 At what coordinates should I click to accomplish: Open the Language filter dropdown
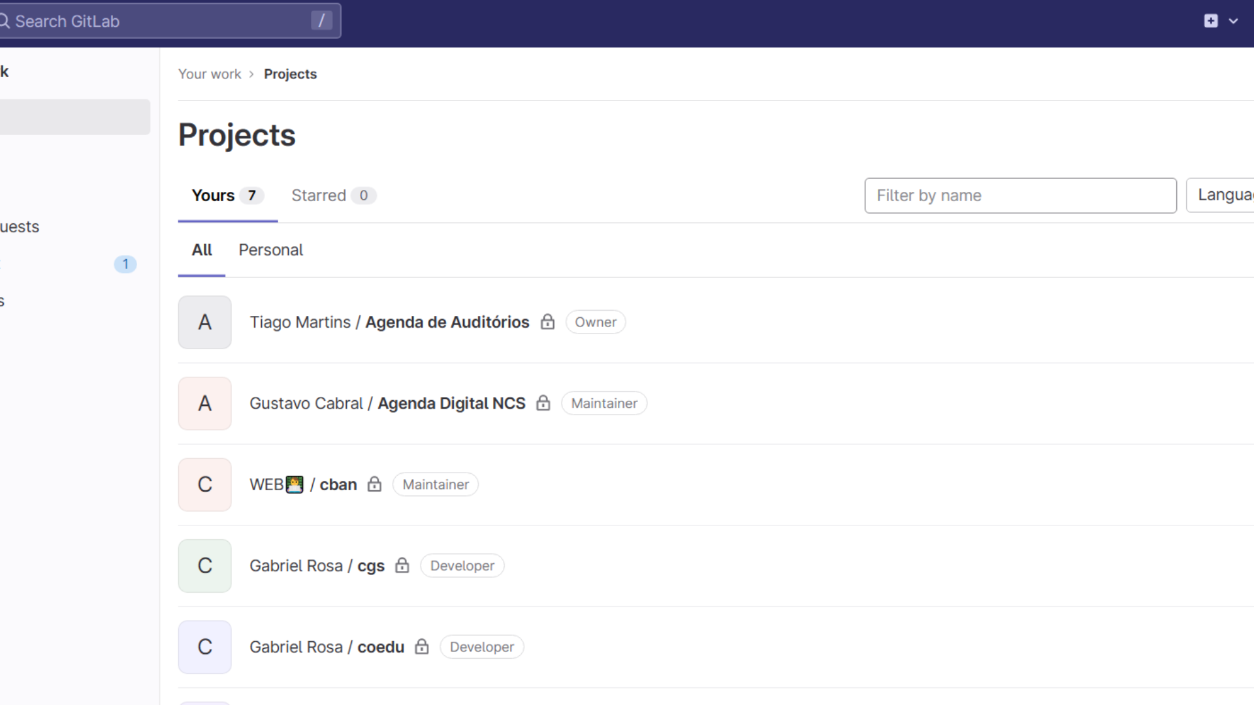1223,195
